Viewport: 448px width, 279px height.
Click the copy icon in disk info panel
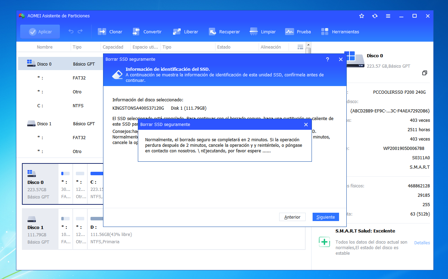point(424,73)
